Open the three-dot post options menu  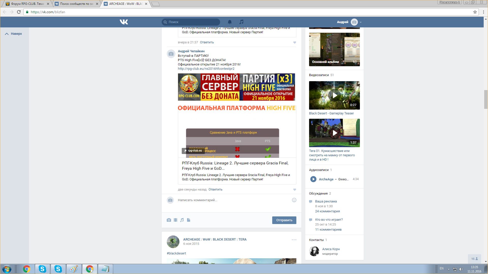point(294,240)
